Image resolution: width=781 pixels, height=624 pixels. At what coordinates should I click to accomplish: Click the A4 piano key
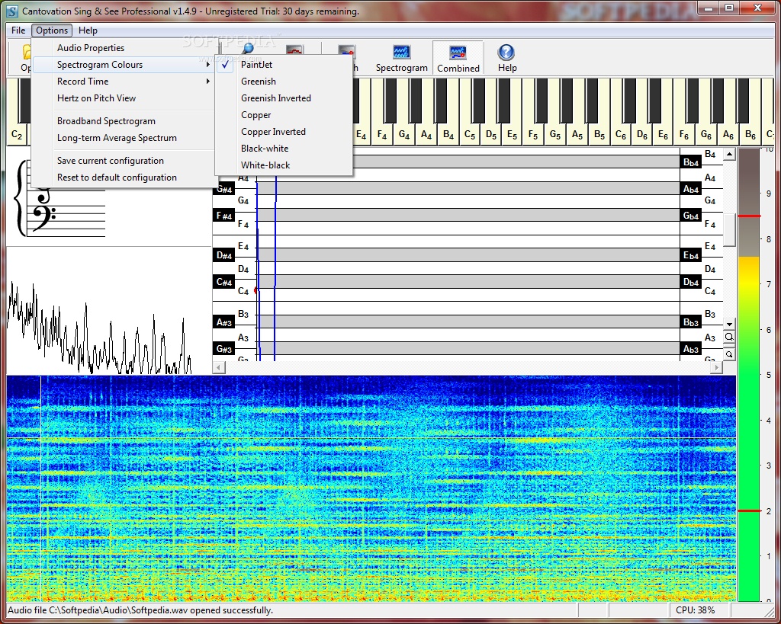(x=426, y=134)
